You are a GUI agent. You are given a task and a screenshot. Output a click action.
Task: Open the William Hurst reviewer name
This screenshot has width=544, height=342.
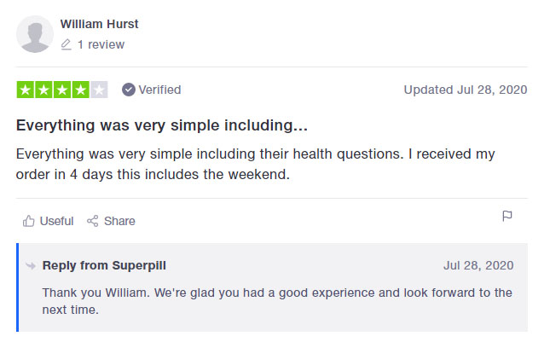(99, 24)
